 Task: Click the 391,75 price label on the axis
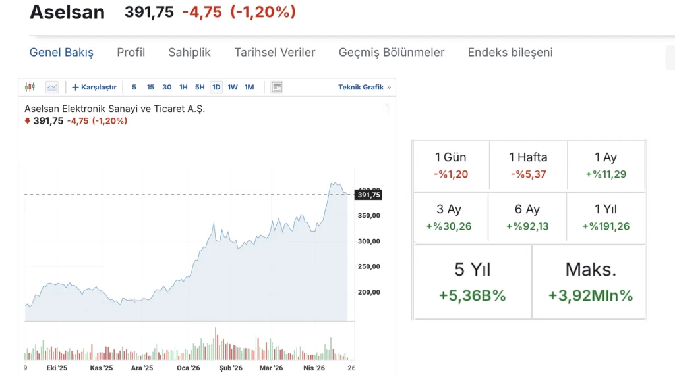coord(368,195)
